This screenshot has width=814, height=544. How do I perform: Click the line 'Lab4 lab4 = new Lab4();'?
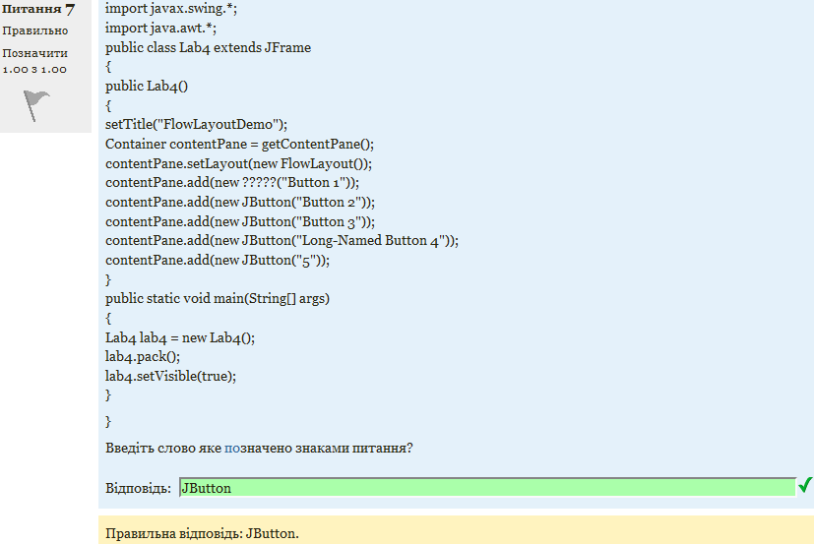(180, 338)
